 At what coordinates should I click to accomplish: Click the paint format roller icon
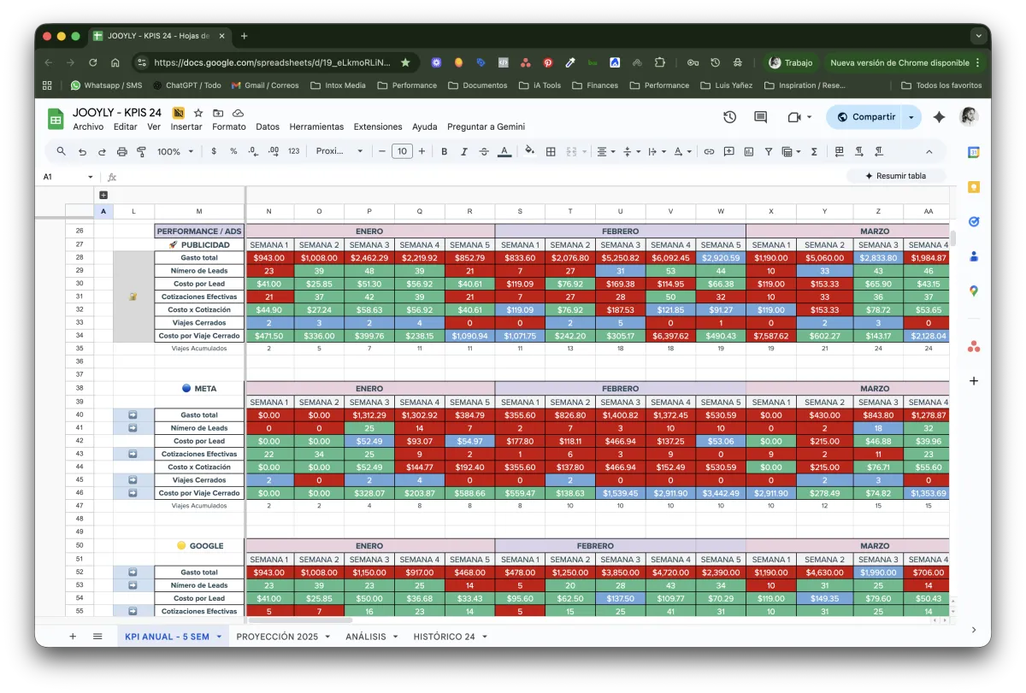(141, 151)
